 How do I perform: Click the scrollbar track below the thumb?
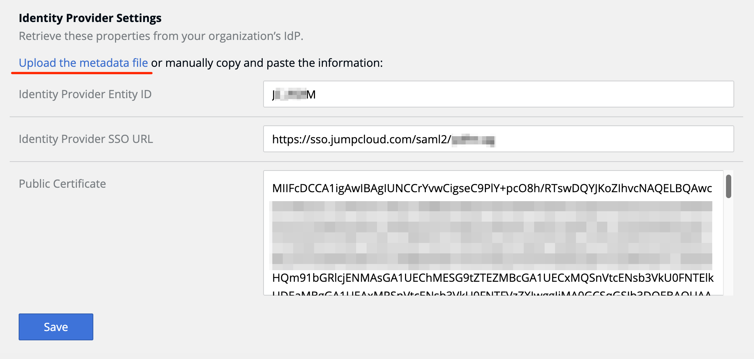pos(728,246)
